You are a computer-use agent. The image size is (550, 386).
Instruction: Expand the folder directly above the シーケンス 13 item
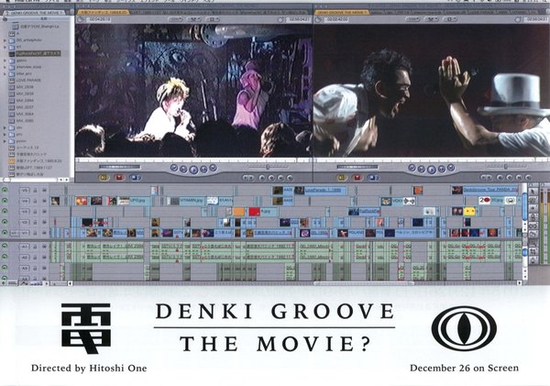[x=5, y=141]
